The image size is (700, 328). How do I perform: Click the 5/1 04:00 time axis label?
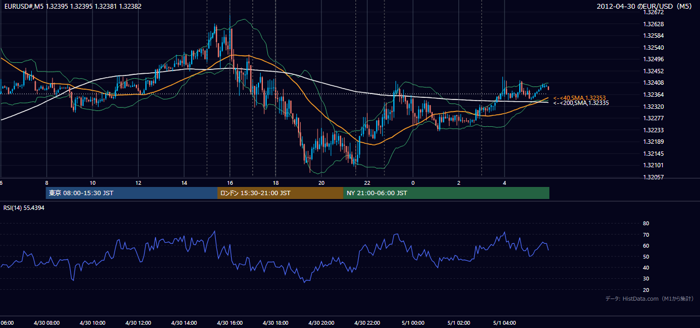point(504,323)
